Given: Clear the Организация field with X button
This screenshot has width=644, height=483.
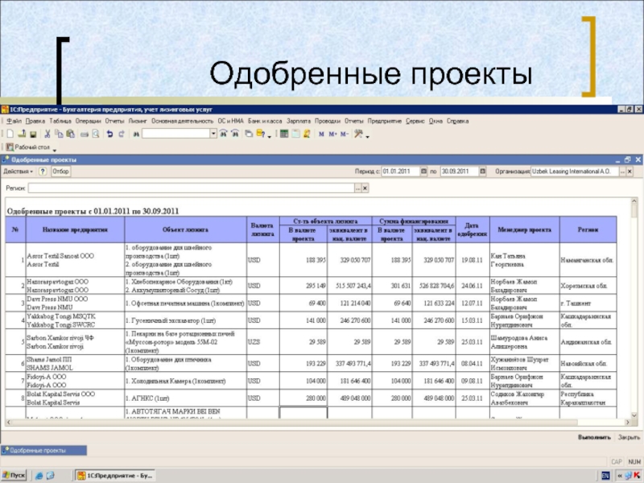Looking at the screenshot, I should click(x=630, y=171).
